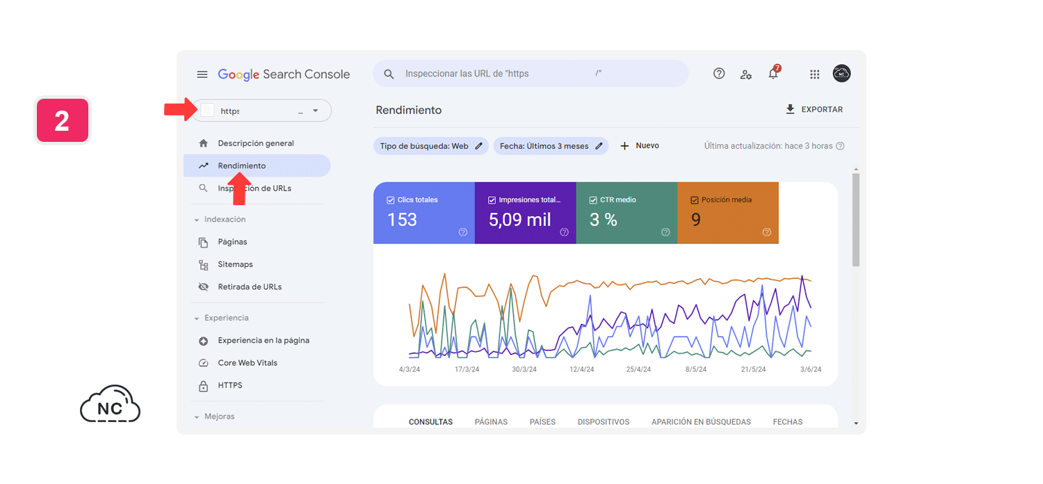
Task: Click the Core Web Vitals gauge icon
Action: pos(203,363)
